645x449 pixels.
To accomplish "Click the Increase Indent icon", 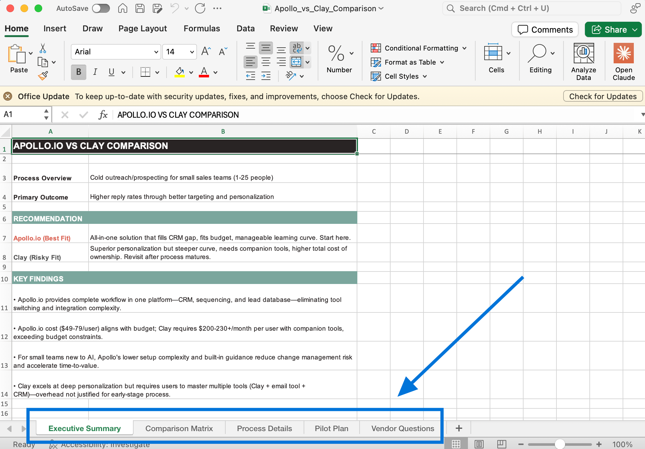I will click(266, 76).
